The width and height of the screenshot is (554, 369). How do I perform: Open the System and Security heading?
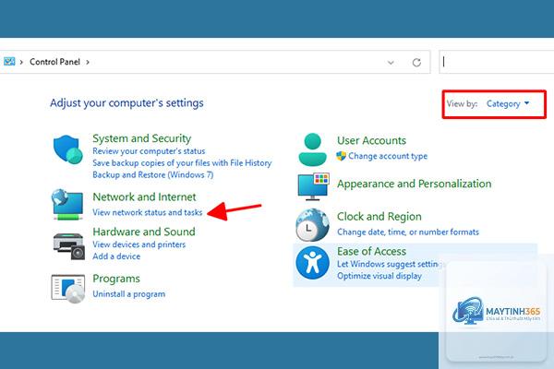tap(141, 138)
